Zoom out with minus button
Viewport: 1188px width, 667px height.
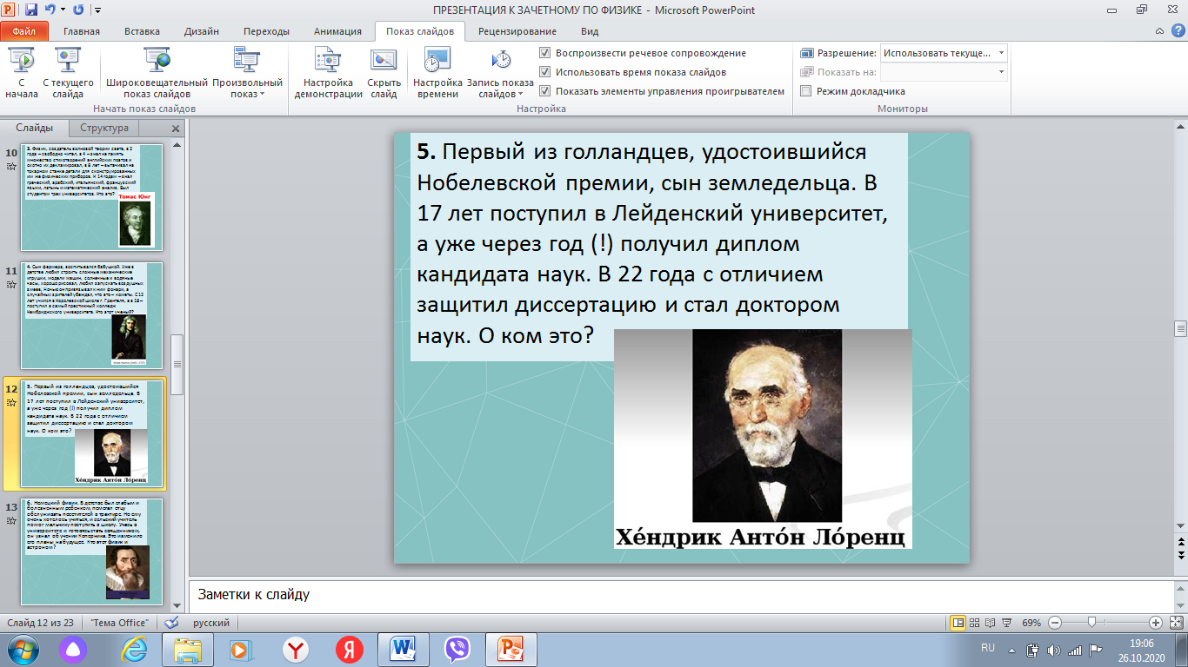1054,623
